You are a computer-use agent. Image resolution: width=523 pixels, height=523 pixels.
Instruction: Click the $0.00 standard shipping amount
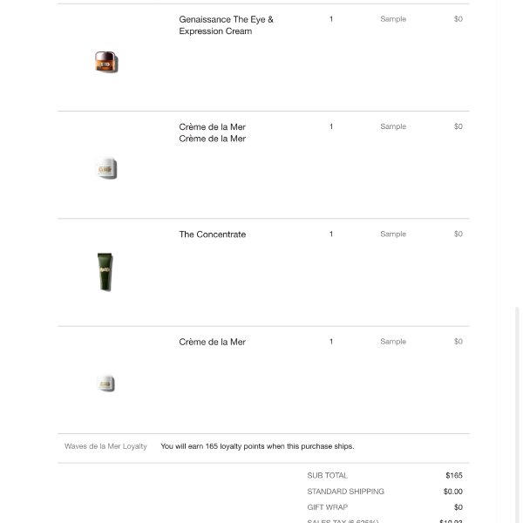point(453,492)
